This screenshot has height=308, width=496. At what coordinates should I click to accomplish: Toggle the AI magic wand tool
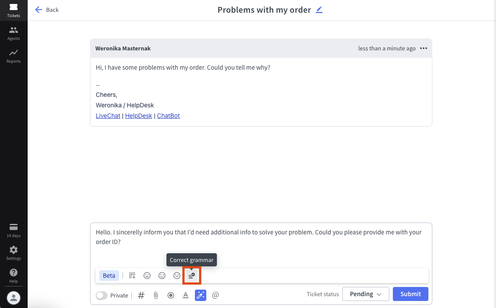tap(201, 295)
